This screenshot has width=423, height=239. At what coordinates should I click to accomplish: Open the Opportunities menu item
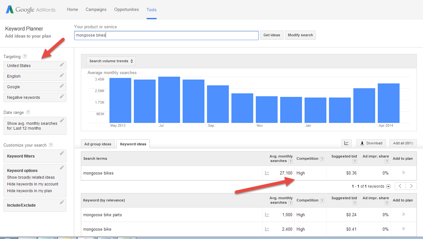pos(126,10)
